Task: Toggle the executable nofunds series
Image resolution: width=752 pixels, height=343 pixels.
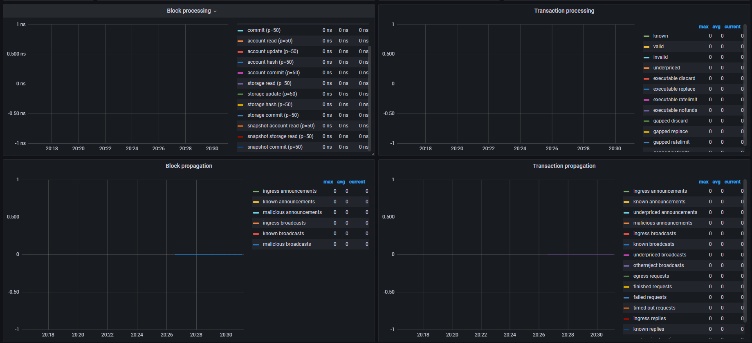Action: (x=675, y=110)
